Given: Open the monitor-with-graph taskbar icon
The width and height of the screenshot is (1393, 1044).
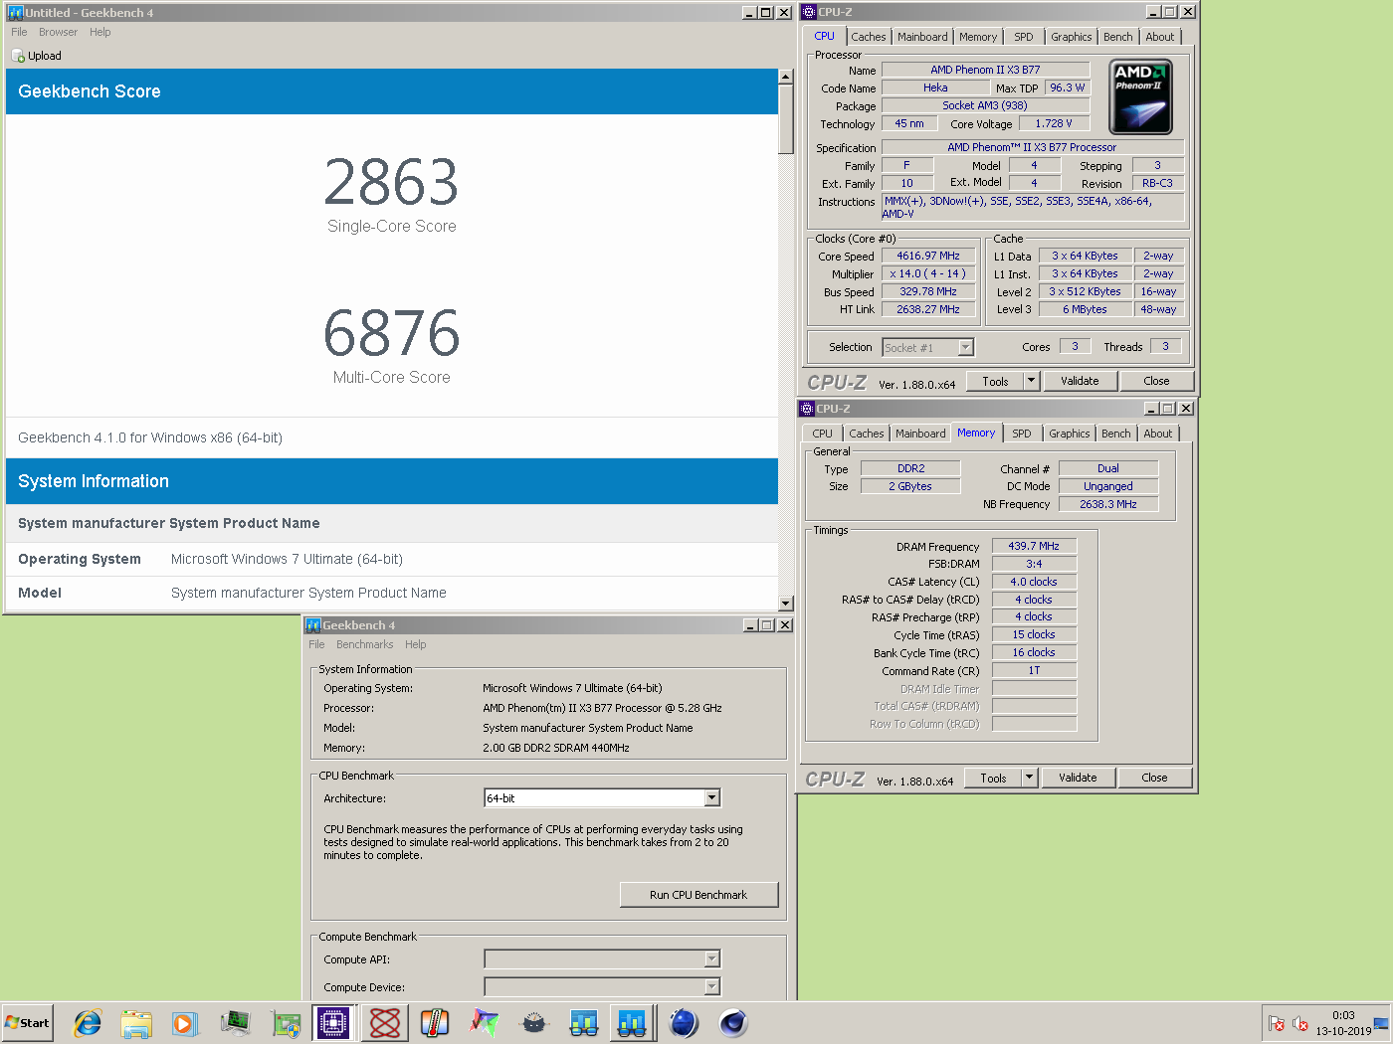Looking at the screenshot, I should [236, 1022].
